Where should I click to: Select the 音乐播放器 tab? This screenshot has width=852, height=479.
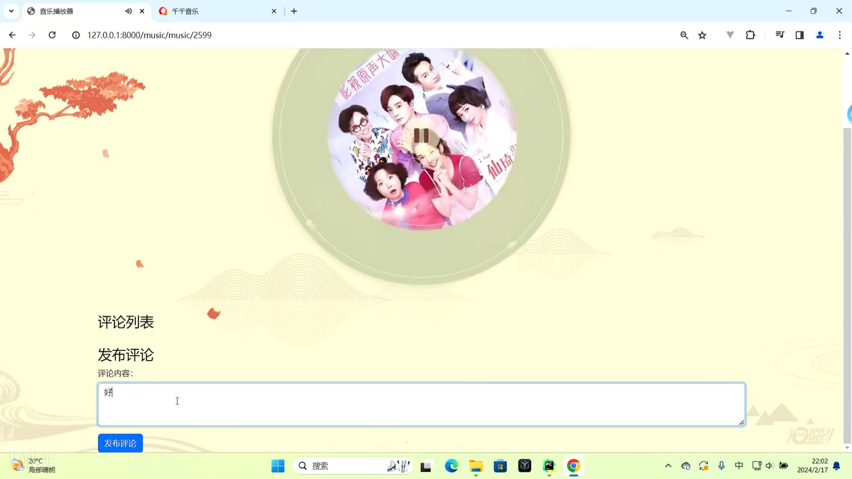(76, 11)
